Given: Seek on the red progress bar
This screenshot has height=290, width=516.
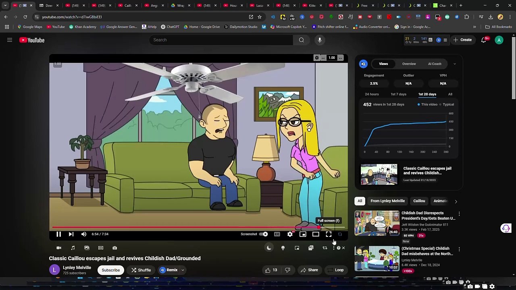Looking at the screenshot, I should tap(185, 228).
